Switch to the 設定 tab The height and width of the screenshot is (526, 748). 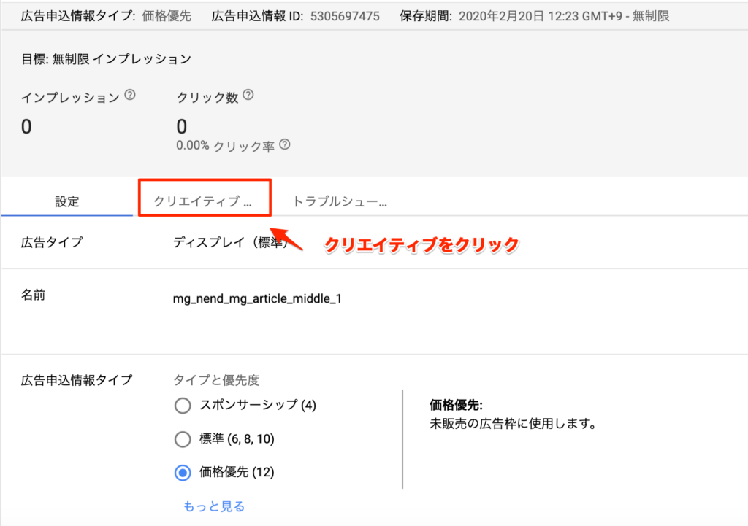(66, 201)
